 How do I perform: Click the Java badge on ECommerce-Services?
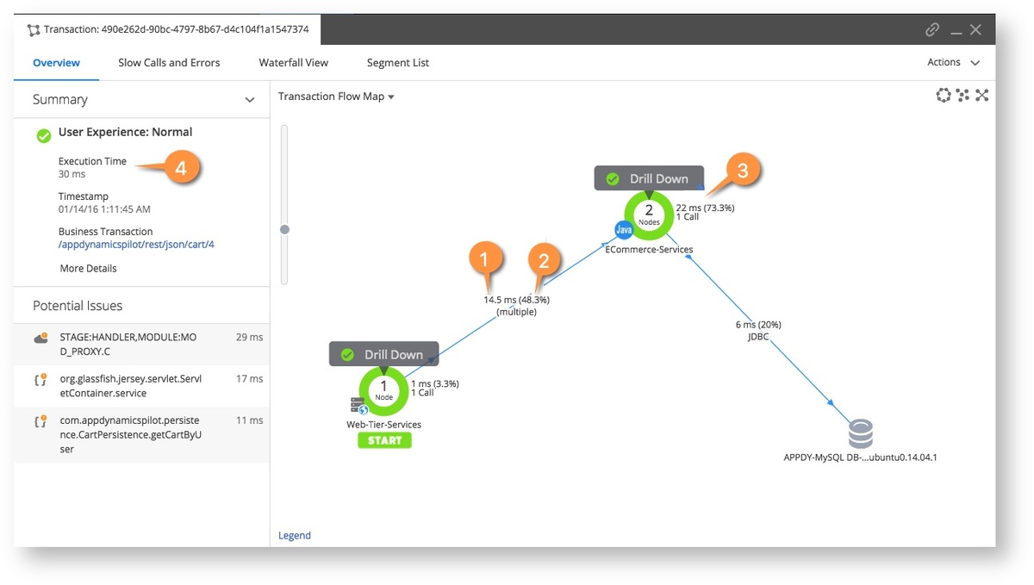(624, 230)
